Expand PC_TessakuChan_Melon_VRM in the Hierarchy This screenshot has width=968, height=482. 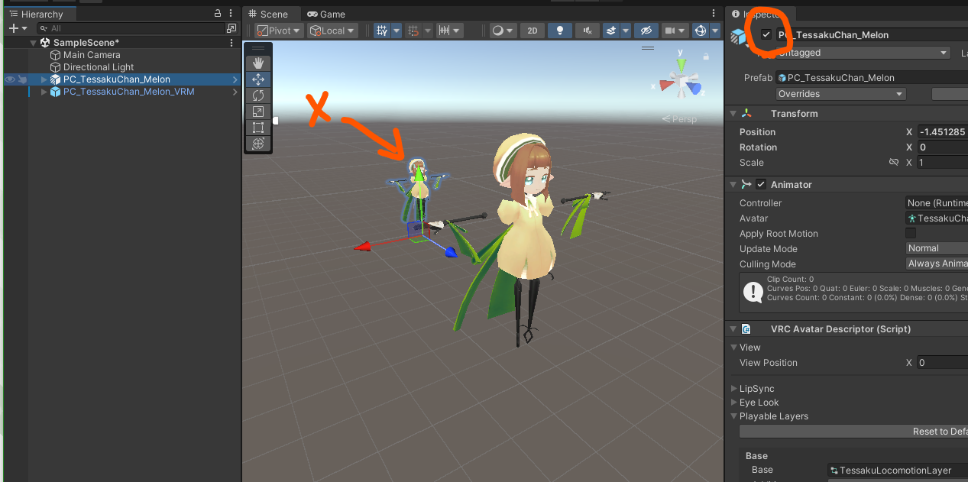click(x=44, y=92)
